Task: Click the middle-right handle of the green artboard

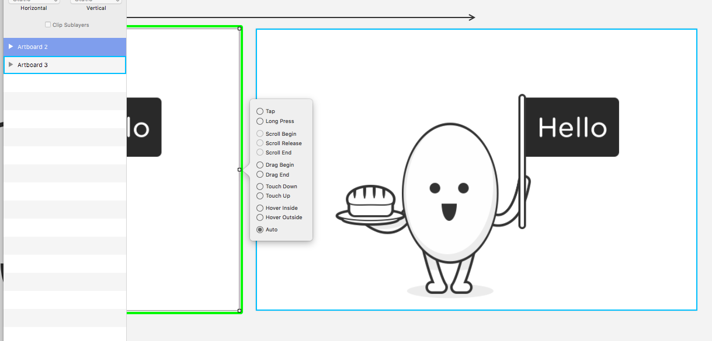Action: click(x=240, y=170)
